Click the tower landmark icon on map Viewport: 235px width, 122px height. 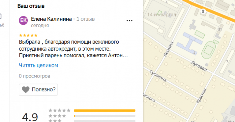coord(203,11)
